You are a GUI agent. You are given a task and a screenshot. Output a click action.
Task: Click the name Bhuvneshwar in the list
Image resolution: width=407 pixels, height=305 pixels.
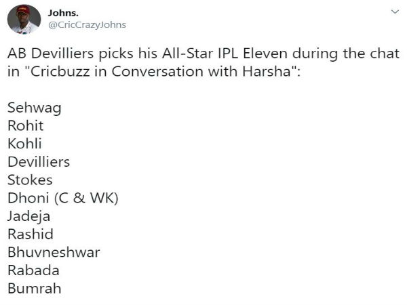pos(54,252)
